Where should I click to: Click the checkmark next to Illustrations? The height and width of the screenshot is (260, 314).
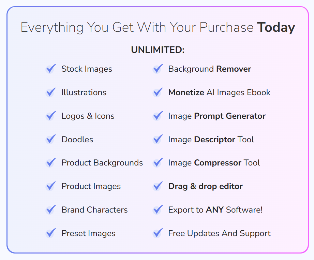[51, 92]
